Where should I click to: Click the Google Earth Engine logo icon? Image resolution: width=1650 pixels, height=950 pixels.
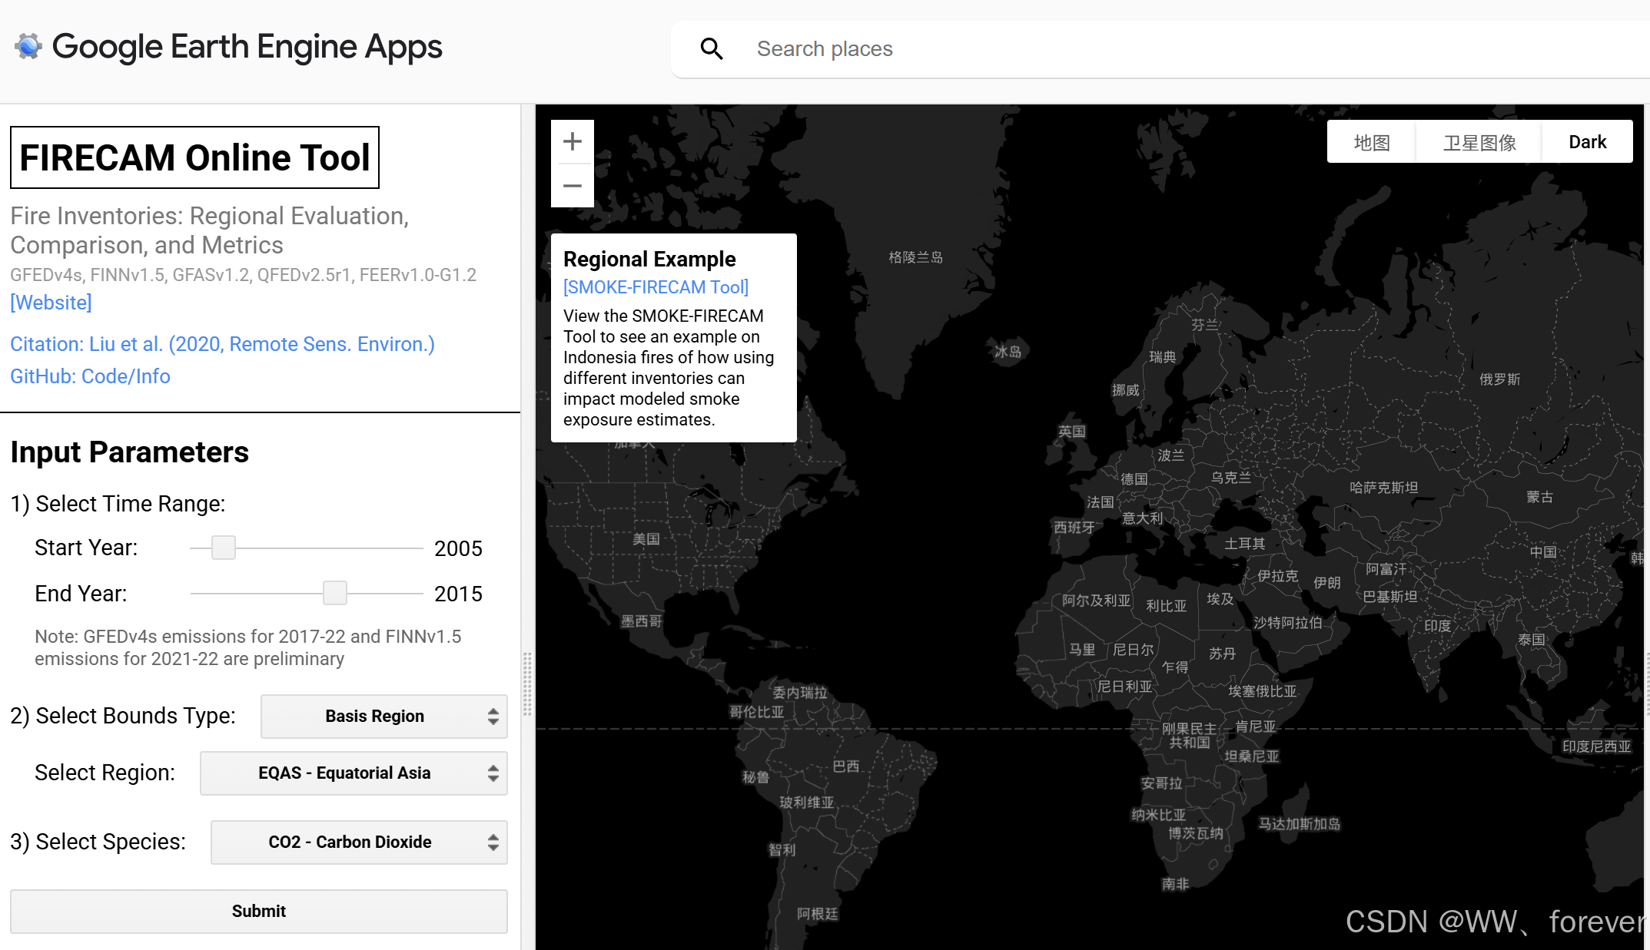[28, 47]
